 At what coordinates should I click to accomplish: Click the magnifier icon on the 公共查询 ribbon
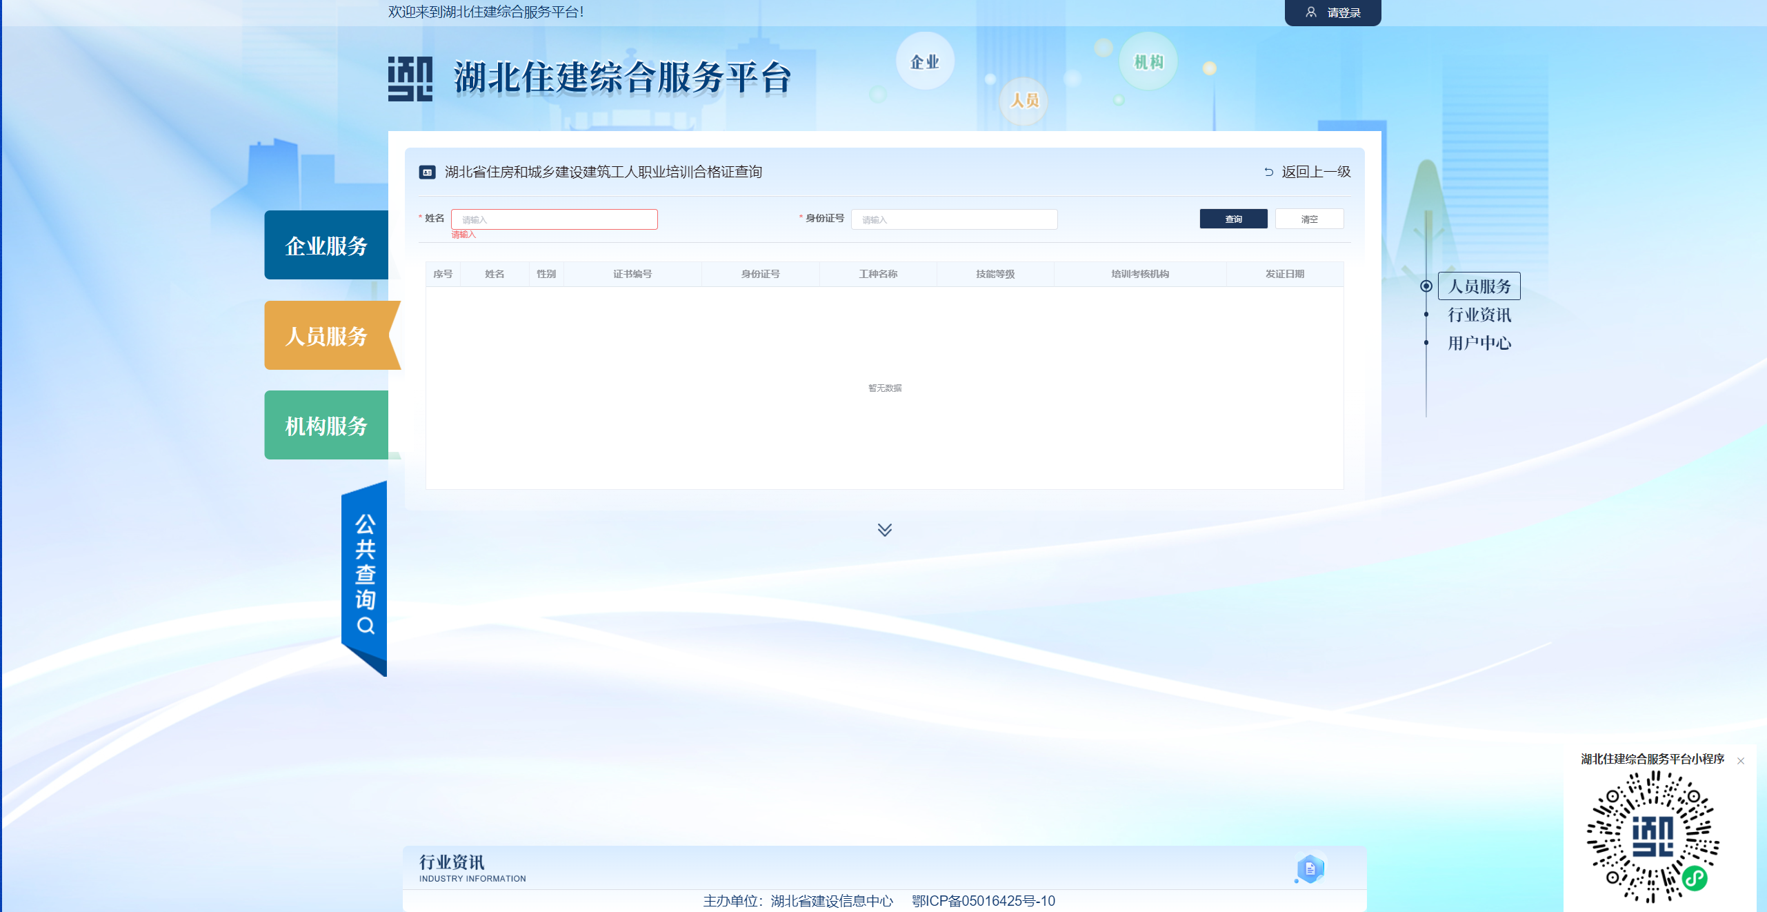pyautogui.click(x=364, y=625)
